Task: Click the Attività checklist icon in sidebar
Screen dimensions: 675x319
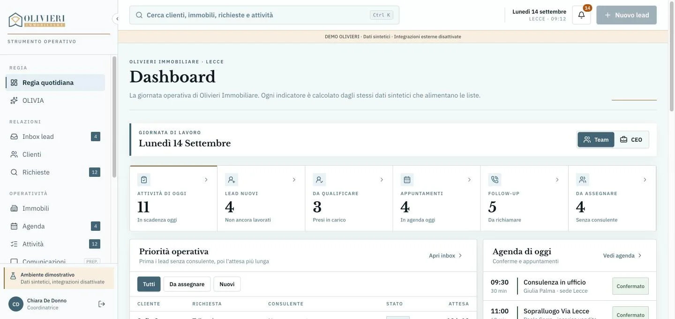Action: [x=14, y=244]
